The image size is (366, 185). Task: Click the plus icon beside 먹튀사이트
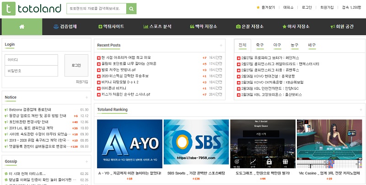coord(100,27)
